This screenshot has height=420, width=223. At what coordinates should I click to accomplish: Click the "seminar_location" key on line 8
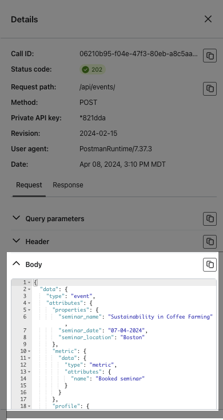click(86, 337)
